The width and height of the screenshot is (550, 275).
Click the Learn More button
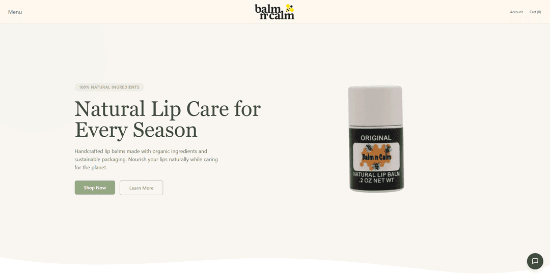click(x=142, y=188)
